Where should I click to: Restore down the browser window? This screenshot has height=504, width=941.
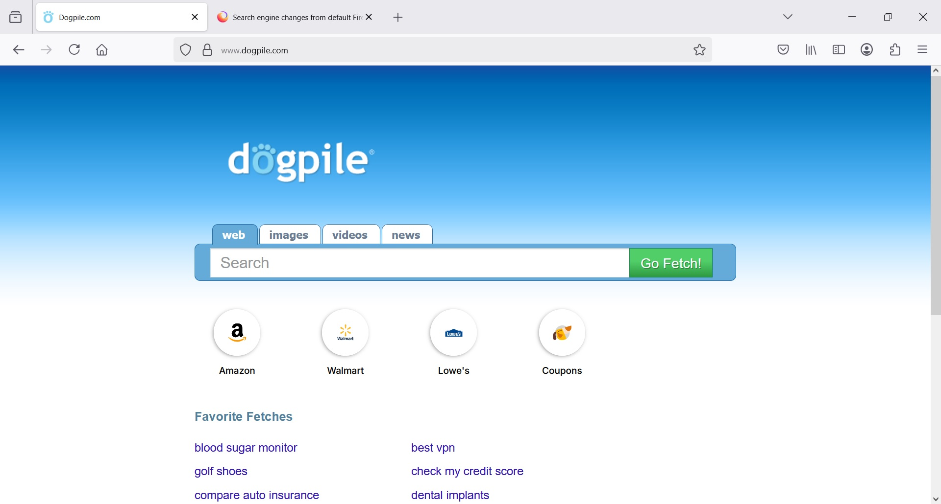pos(888,17)
